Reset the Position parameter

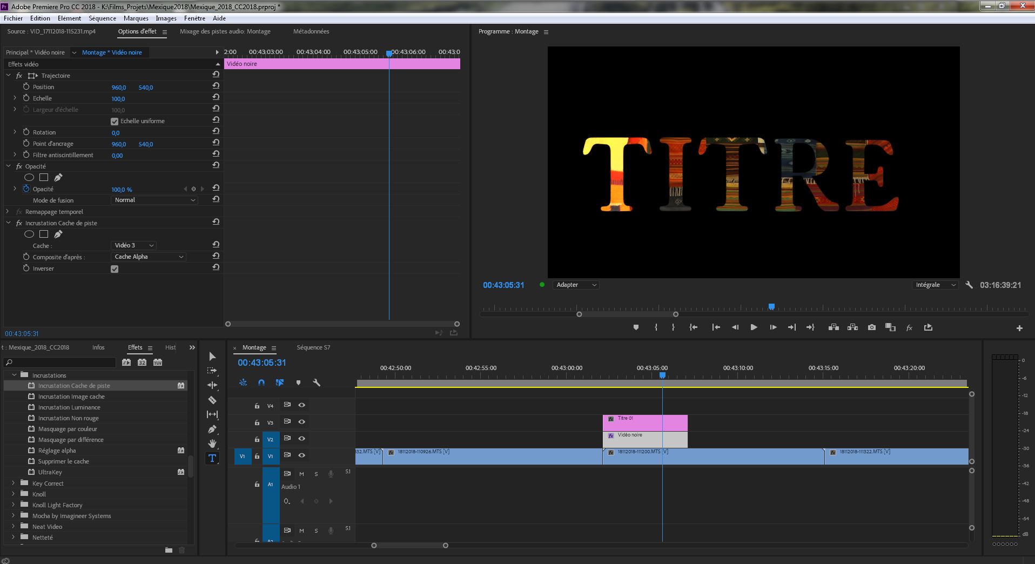[x=216, y=86]
